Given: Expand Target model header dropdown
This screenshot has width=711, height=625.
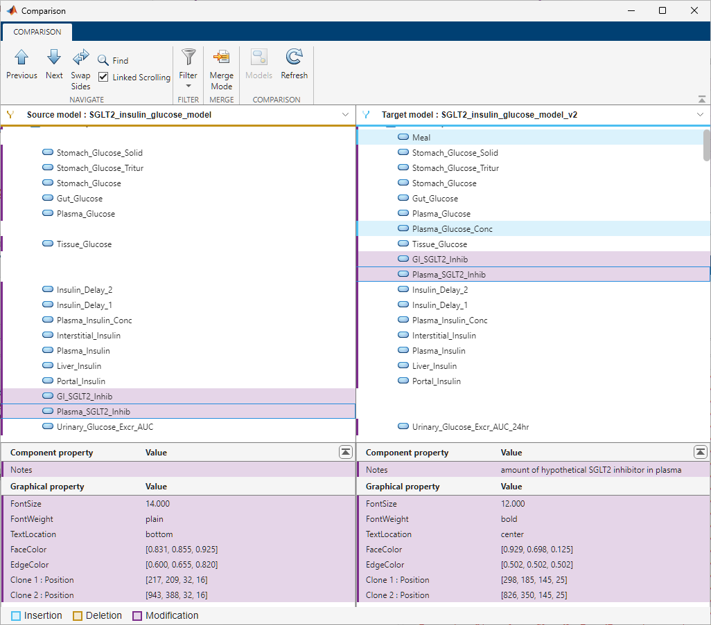Looking at the screenshot, I should pyautogui.click(x=700, y=115).
